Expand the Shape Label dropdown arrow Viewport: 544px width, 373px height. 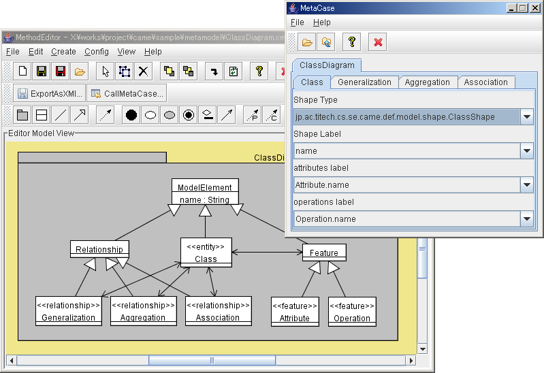click(x=527, y=151)
